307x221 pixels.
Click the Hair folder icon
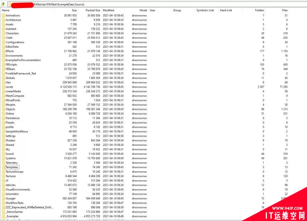(x=3, y=82)
